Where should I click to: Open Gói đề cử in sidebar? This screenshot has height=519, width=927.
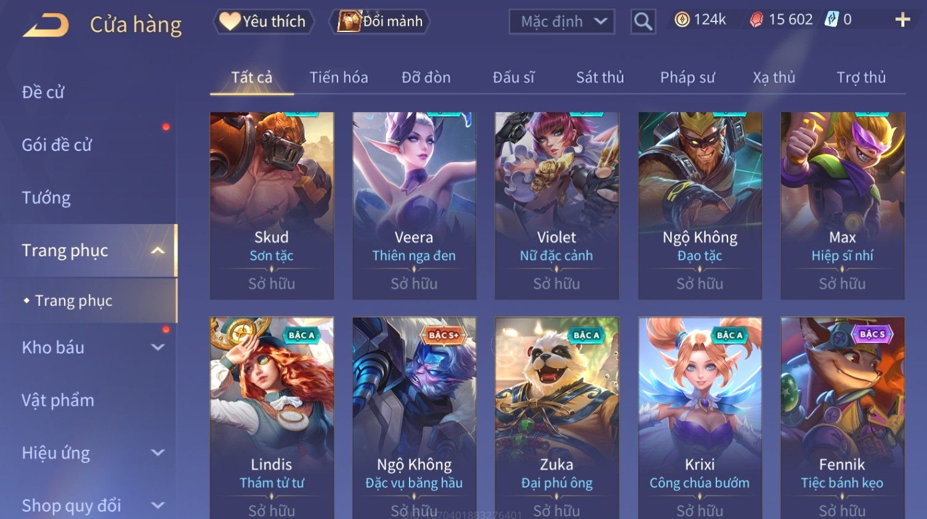(57, 145)
